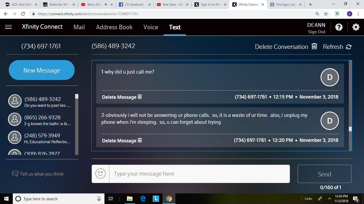Viewport: 364px width, 204px height.
Task: Click the Delete Conversation trash icon
Action: [x=314, y=46]
